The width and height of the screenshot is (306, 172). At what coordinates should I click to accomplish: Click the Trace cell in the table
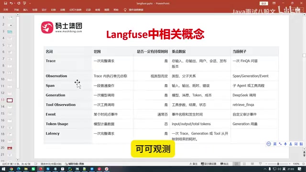[x=67, y=64]
